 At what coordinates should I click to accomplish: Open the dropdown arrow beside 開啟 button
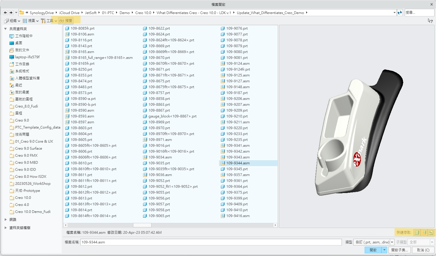pos(385,250)
